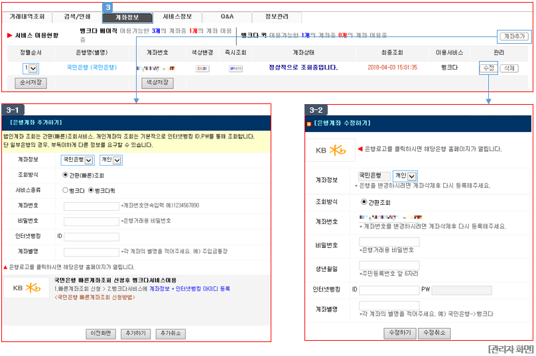Switch to the 검색/인쇄 tab
This screenshot has width=536, height=356.
point(77,17)
